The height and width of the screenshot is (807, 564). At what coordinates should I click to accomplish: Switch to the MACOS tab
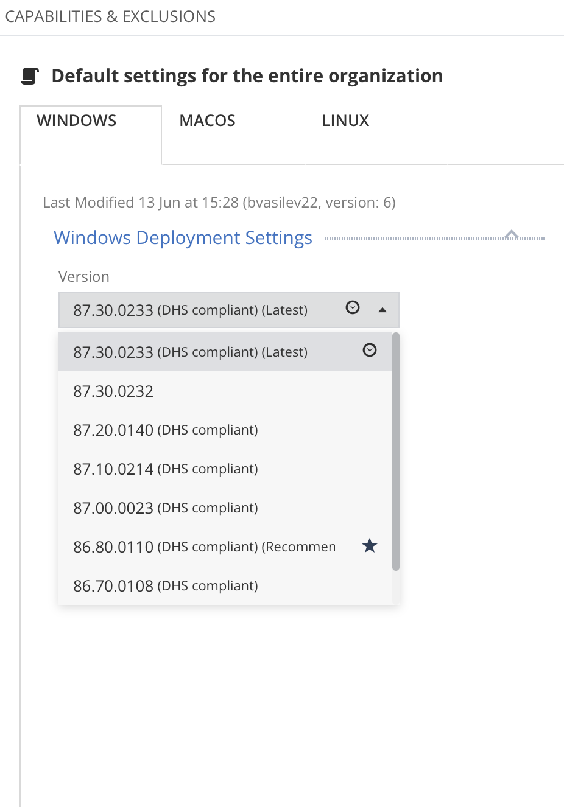[207, 121]
